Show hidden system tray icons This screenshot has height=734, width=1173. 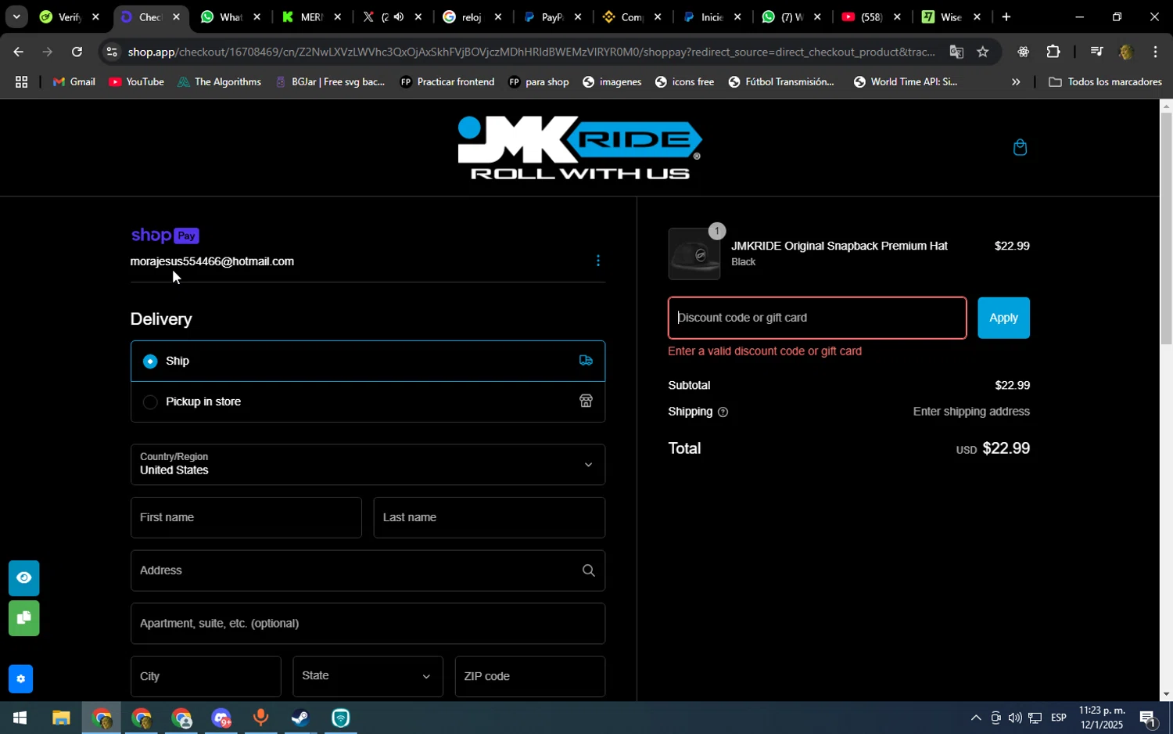tap(975, 718)
